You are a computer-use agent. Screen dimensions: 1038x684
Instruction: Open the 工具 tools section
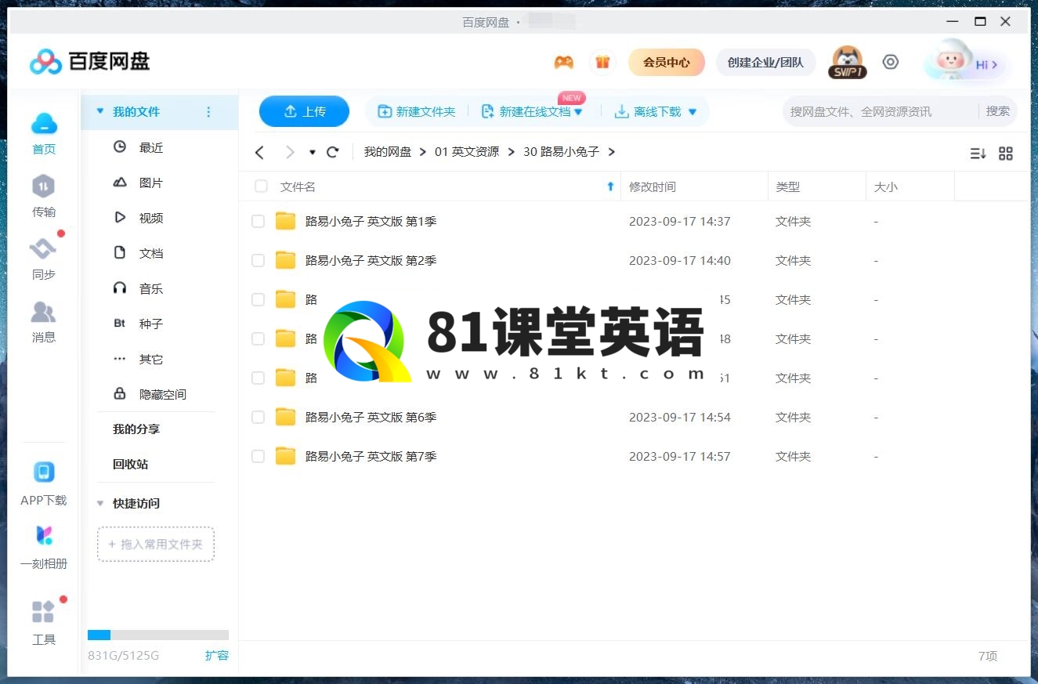coord(44,623)
